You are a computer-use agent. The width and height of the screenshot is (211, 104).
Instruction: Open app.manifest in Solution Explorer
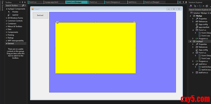pos(203,27)
